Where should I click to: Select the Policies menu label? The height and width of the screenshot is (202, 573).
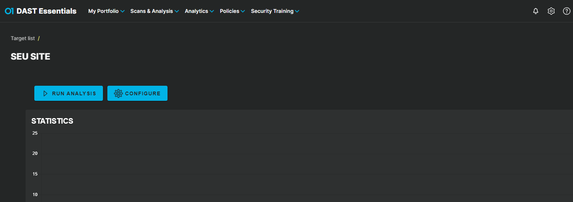point(229,11)
